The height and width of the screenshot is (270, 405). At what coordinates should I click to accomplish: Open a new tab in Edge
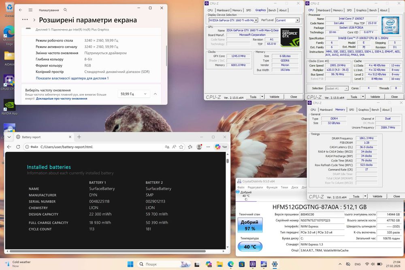point(79,137)
